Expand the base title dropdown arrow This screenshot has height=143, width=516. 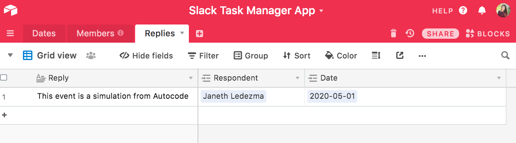click(x=321, y=11)
